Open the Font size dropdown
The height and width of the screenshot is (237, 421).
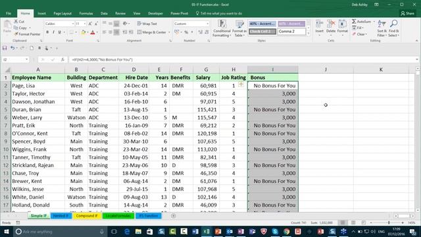85,24
